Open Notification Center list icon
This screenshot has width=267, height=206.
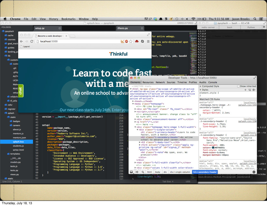[261, 19]
